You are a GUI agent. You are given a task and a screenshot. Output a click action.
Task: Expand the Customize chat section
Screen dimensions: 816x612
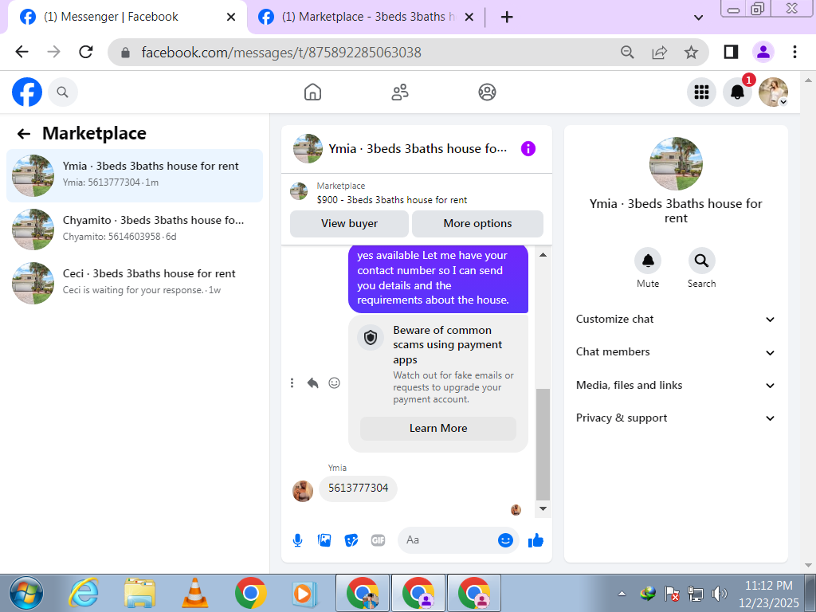[x=676, y=320]
